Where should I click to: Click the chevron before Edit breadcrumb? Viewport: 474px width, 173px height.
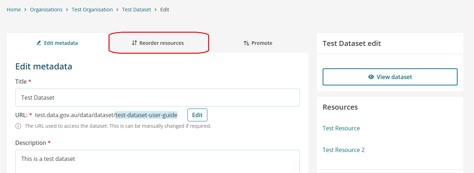(x=156, y=10)
